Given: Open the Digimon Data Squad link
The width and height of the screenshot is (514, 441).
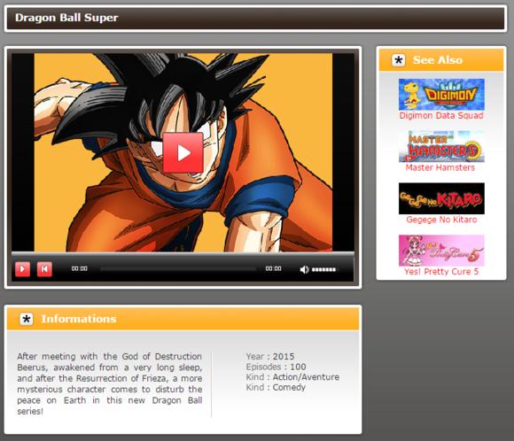Looking at the screenshot, I should click(441, 116).
